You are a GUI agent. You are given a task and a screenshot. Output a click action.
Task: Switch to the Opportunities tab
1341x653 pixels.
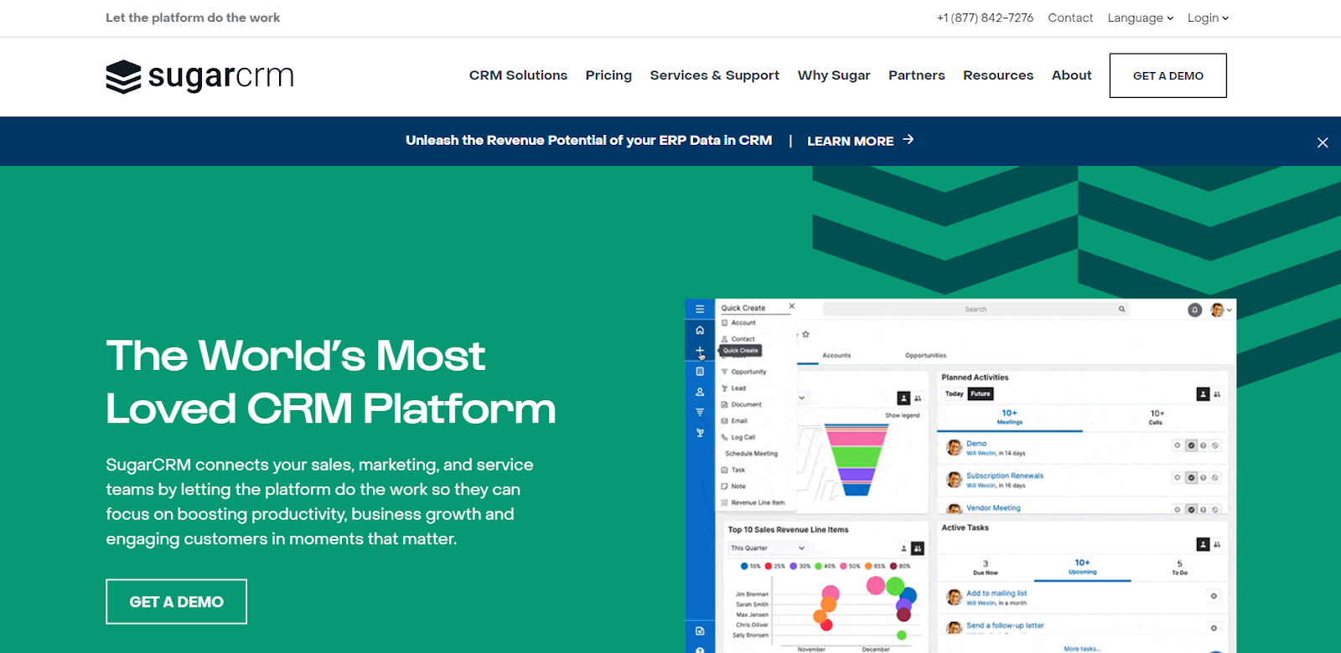(x=925, y=356)
